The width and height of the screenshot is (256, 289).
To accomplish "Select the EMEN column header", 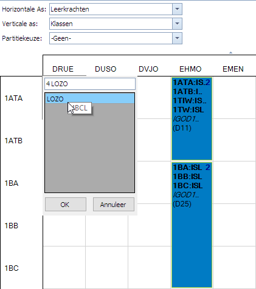I will (233, 69).
